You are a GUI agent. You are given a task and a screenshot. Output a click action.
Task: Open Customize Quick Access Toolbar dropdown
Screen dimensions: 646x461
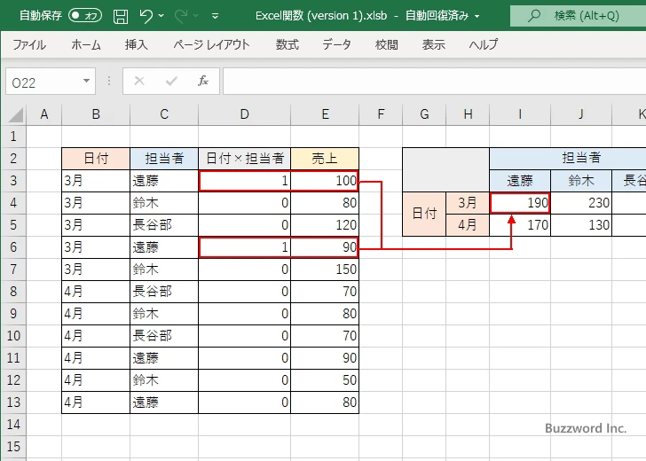pos(215,16)
